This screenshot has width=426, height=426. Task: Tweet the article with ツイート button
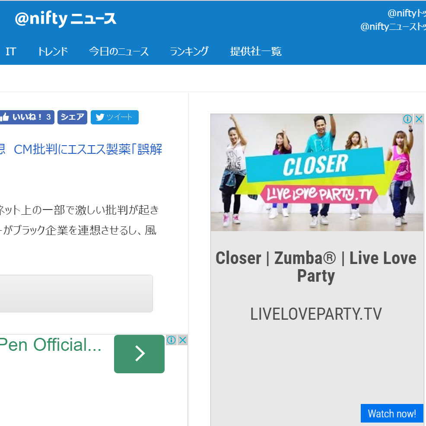(114, 117)
